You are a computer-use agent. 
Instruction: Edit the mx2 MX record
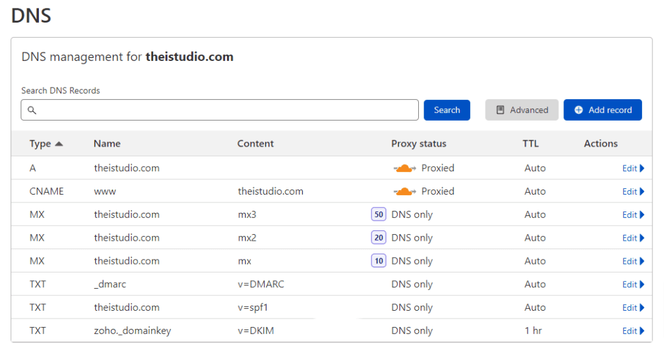[633, 238]
